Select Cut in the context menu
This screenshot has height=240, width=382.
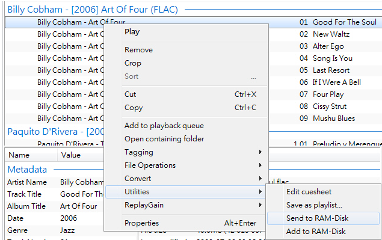coord(186,94)
